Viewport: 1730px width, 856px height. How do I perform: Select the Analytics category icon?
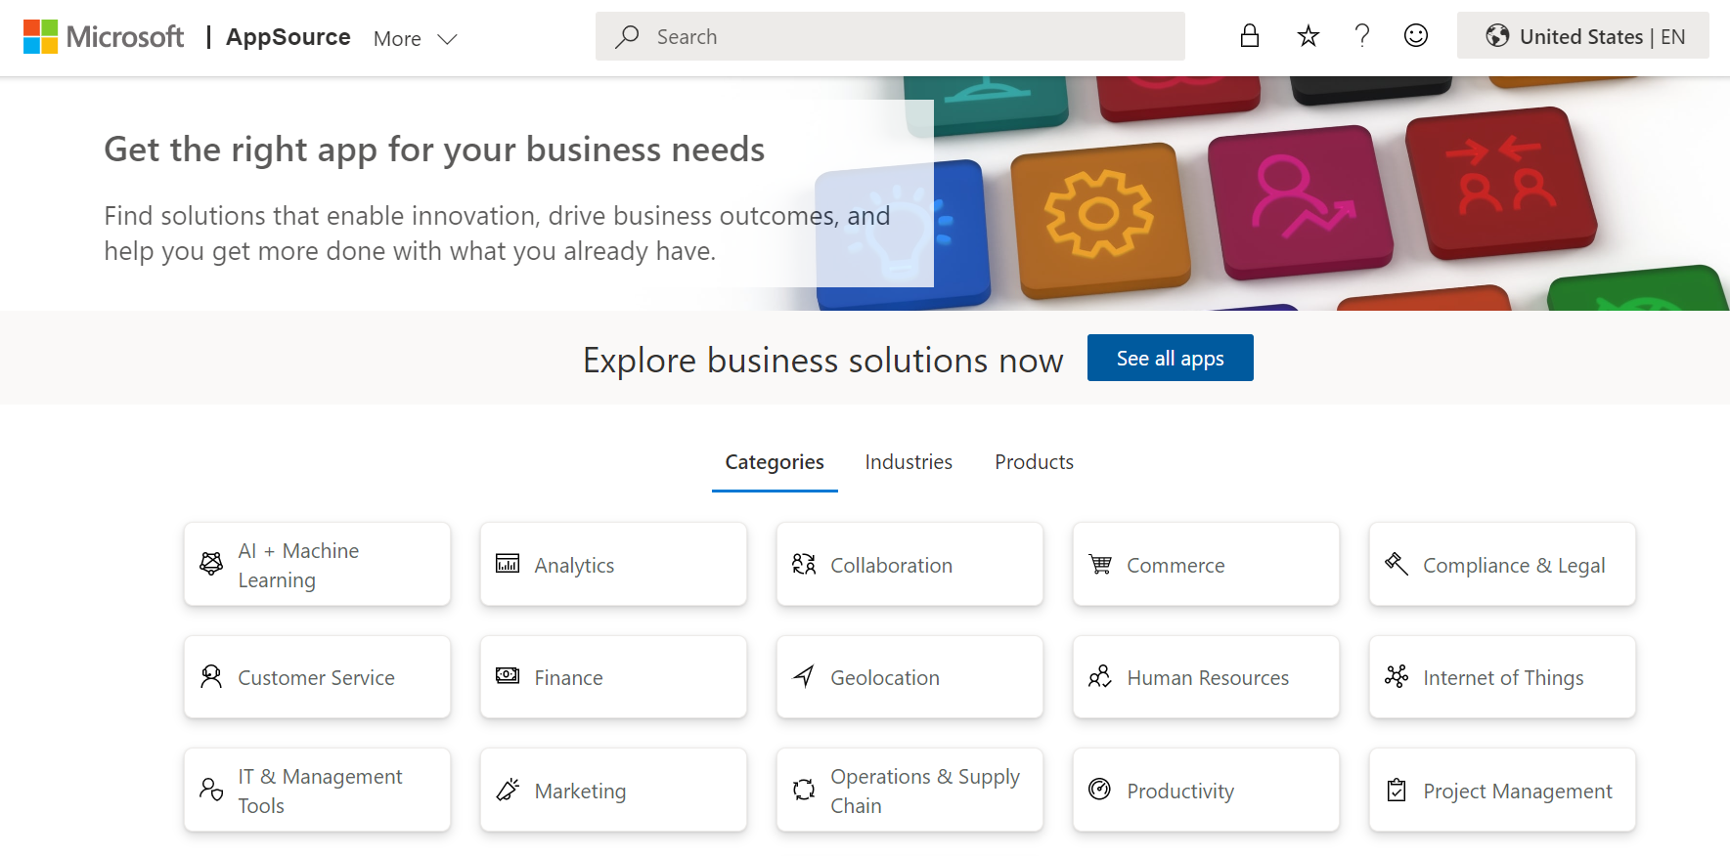tap(507, 564)
